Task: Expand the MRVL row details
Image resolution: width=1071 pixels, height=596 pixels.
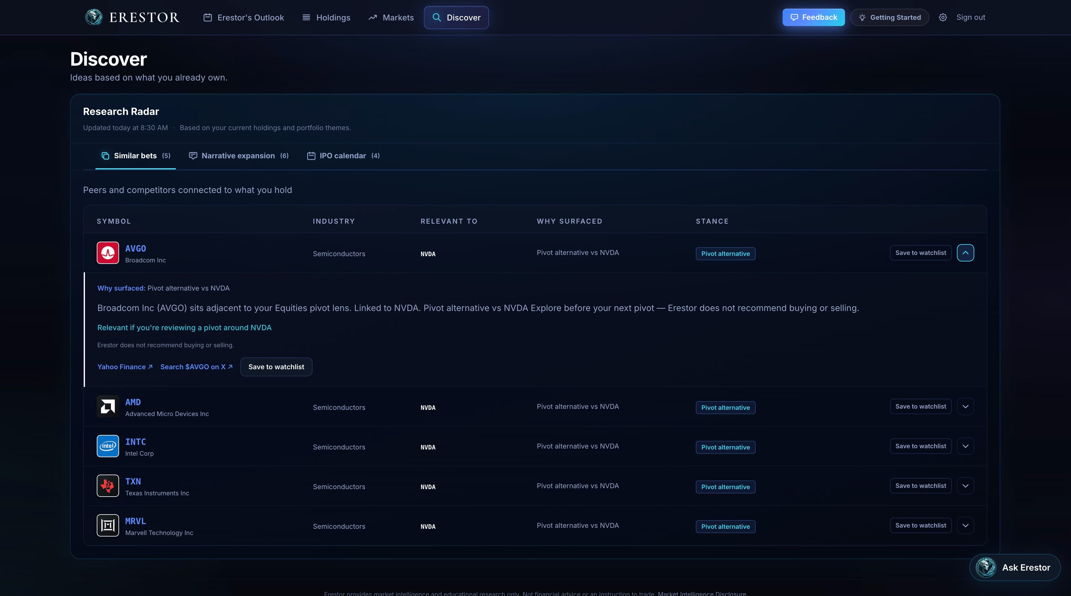Action: 965,525
